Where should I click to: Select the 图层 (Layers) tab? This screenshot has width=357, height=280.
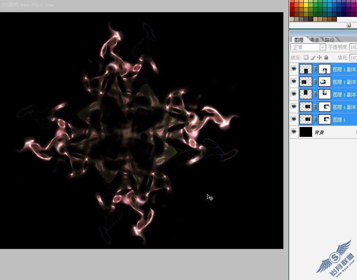tap(299, 40)
